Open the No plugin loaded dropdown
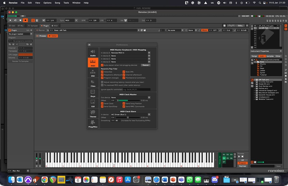 20,34
